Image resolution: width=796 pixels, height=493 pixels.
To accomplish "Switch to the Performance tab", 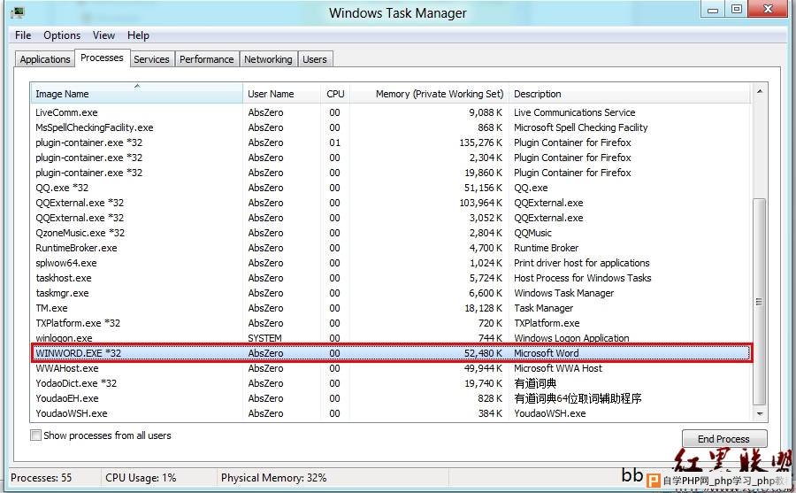I will [x=206, y=59].
